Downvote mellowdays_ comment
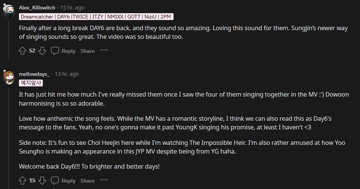 [42, 180]
